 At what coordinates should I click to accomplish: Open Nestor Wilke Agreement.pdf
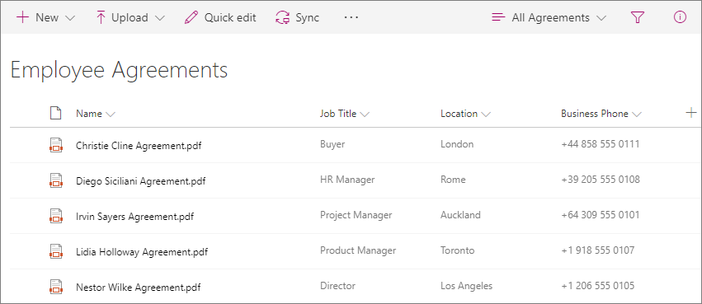point(139,287)
